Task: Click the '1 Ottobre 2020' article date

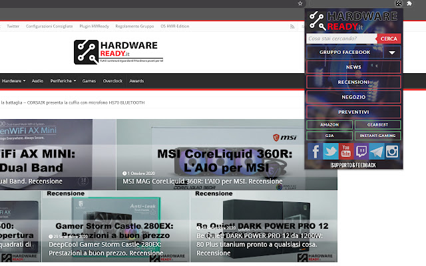Action: (139, 173)
